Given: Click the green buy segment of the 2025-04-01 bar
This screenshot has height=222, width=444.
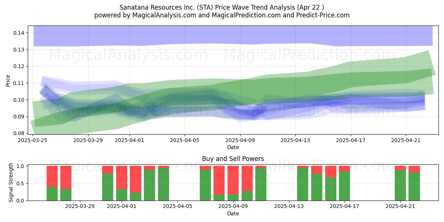Looking at the screenshot, I should tap(122, 195).
